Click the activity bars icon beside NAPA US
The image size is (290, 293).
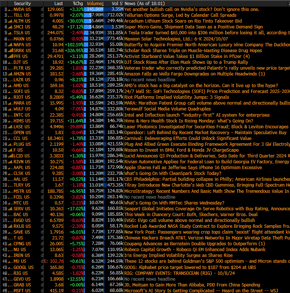[10, 45]
